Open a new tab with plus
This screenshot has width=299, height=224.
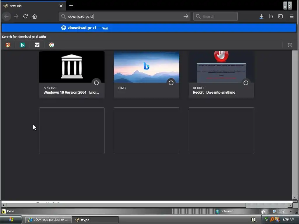coord(71,6)
